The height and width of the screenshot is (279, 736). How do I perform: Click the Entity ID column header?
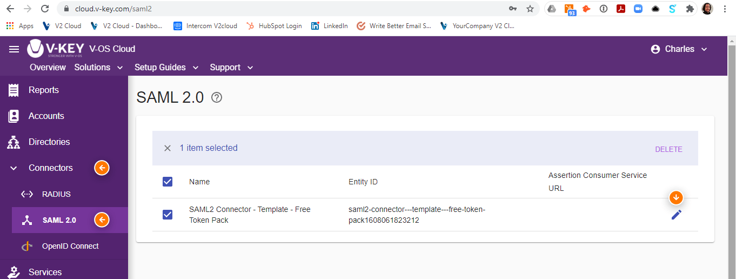pos(363,182)
